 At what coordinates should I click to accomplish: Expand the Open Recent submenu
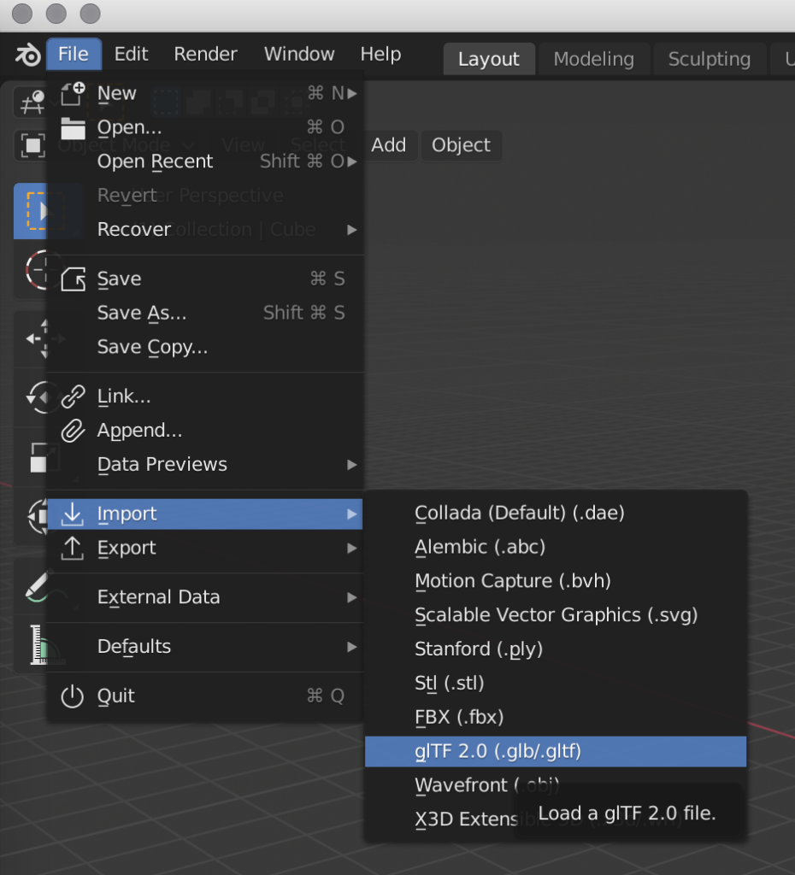tap(205, 161)
